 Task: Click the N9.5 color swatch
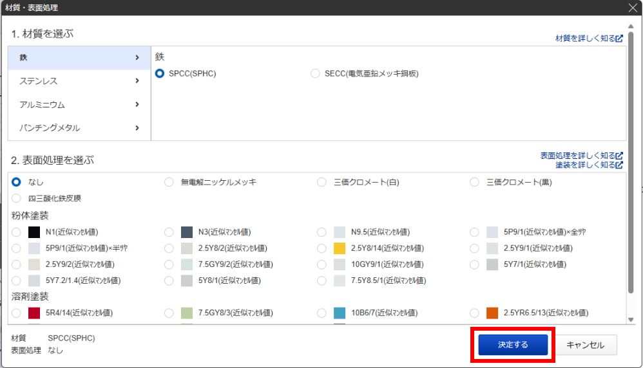pos(340,232)
